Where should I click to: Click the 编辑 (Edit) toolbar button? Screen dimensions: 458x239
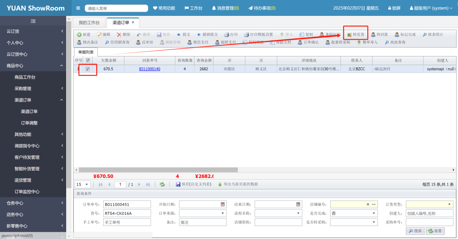103,34
